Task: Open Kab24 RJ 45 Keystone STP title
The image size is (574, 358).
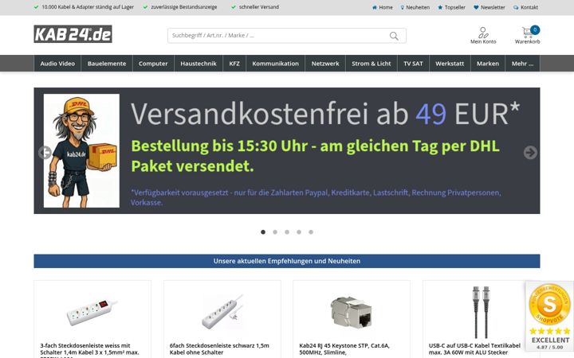Action: [344, 349]
